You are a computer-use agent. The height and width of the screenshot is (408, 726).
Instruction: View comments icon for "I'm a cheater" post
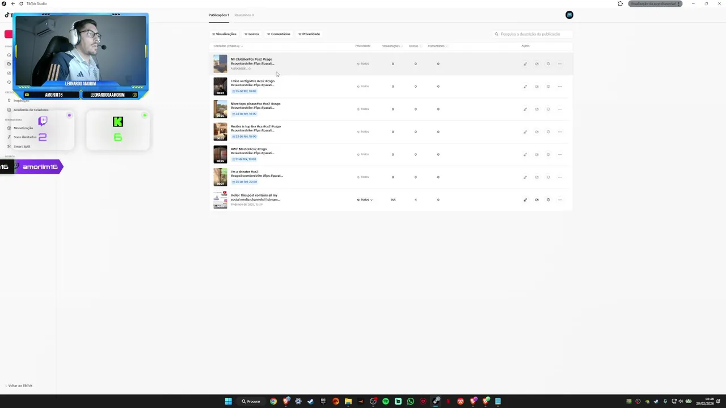(x=548, y=177)
